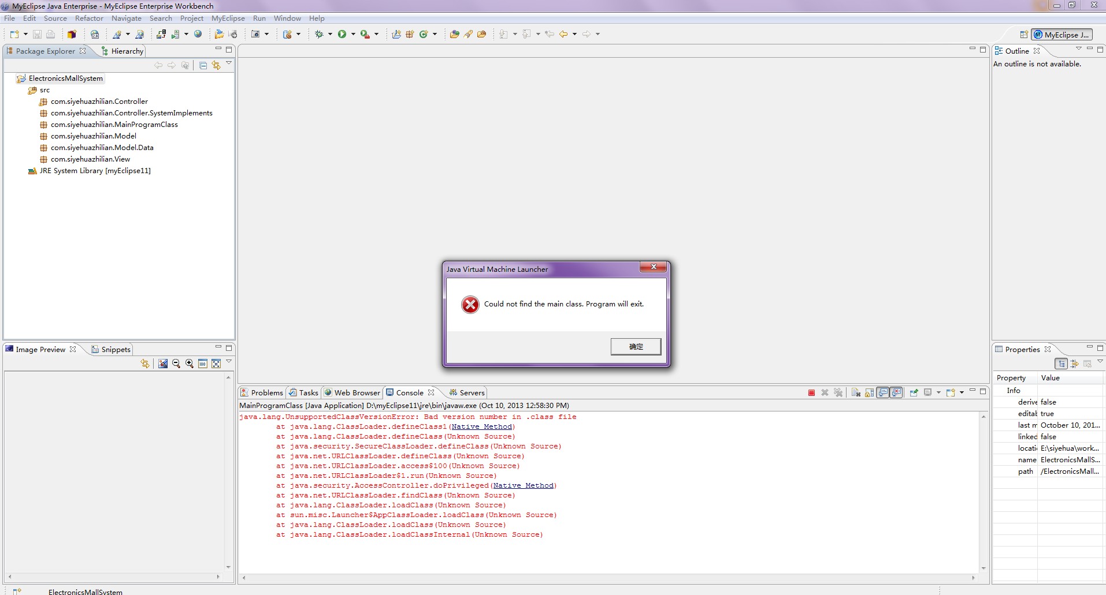Open the Open Console dropdown arrow

[962, 392]
